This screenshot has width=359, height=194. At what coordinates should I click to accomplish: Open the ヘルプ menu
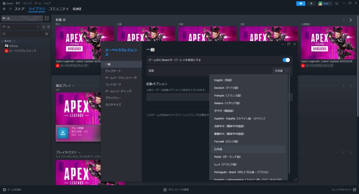pyautogui.click(x=47, y=4)
